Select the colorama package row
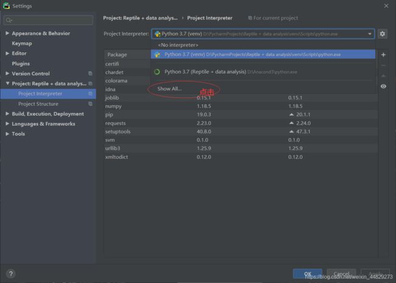 [x=127, y=81]
